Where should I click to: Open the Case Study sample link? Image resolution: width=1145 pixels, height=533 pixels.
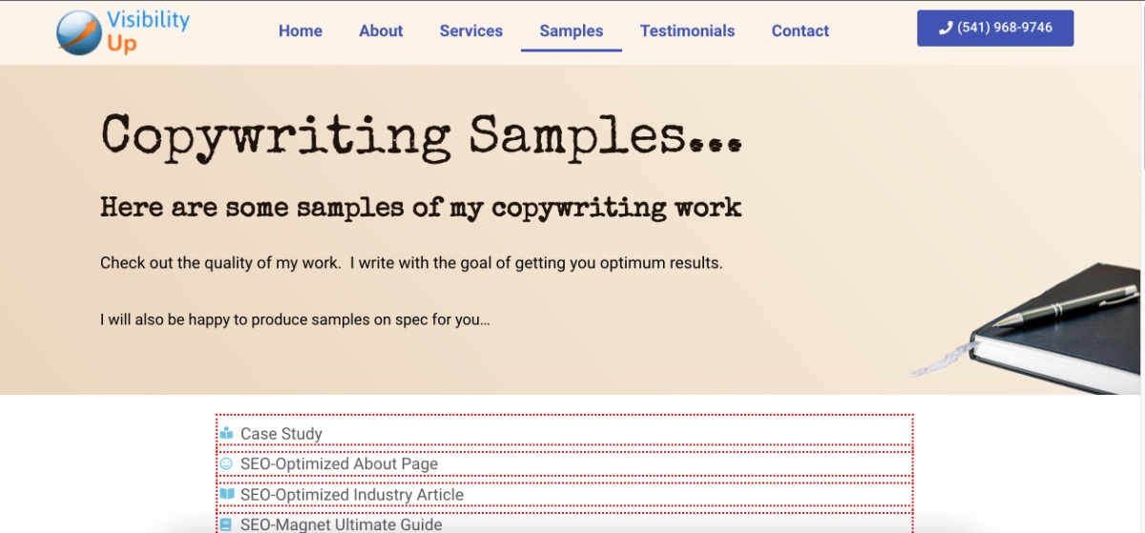(x=281, y=434)
